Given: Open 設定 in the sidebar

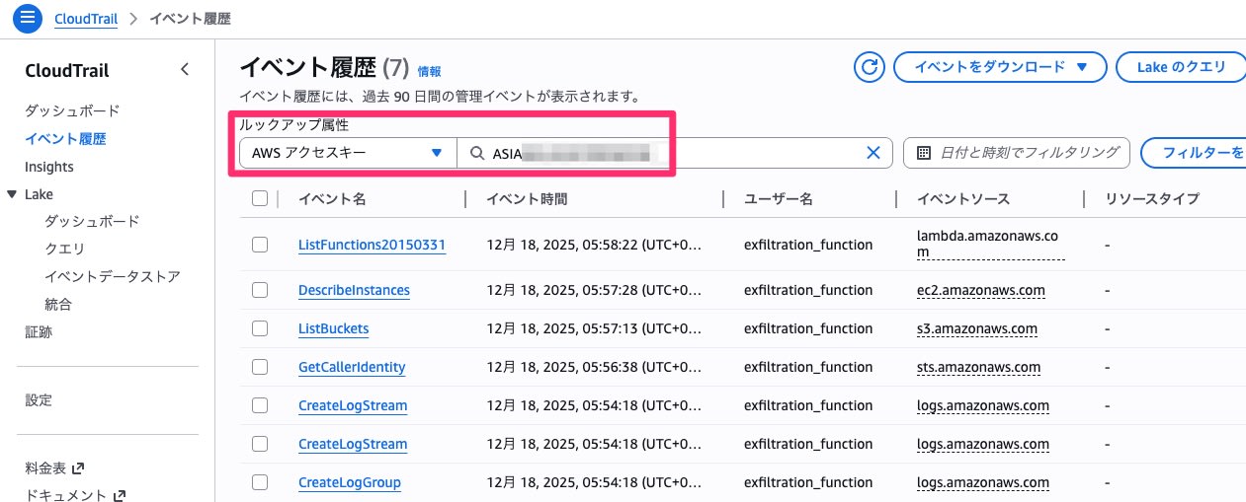Looking at the screenshot, I should [x=39, y=400].
